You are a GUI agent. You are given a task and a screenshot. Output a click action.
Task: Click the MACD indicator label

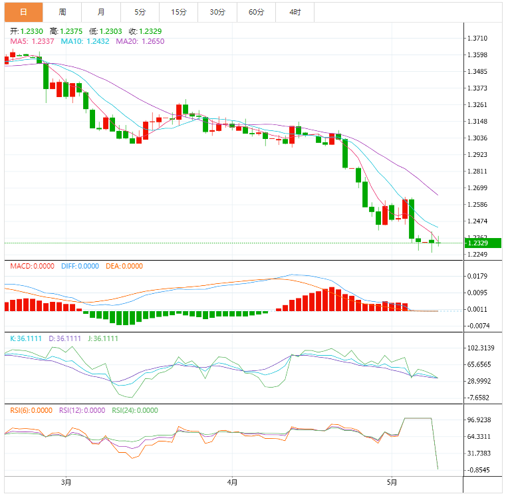[33, 266]
